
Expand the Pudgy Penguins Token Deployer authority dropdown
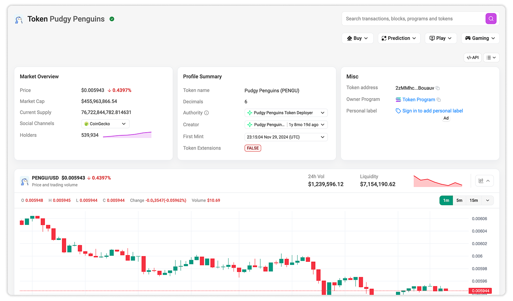(286, 113)
